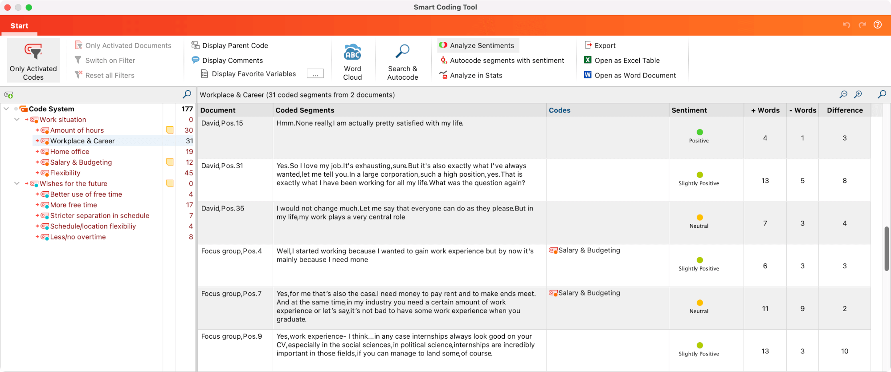Collapse the Wishes for the future group

click(17, 184)
